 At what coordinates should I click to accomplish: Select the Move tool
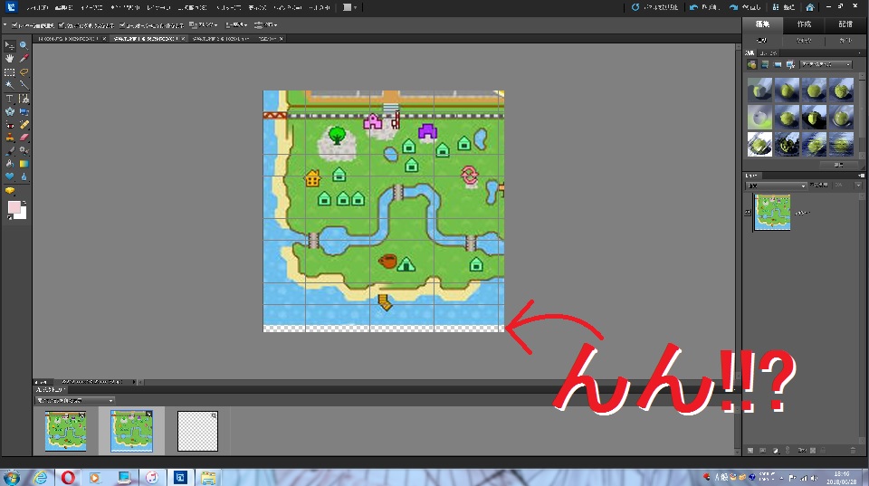[x=9, y=45]
